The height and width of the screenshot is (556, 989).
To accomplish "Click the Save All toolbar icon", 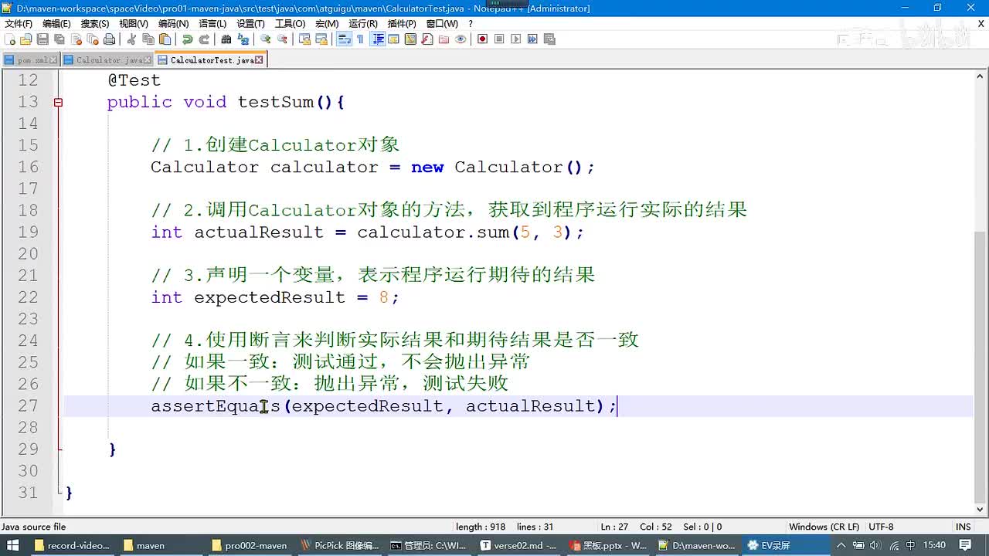I will (59, 39).
